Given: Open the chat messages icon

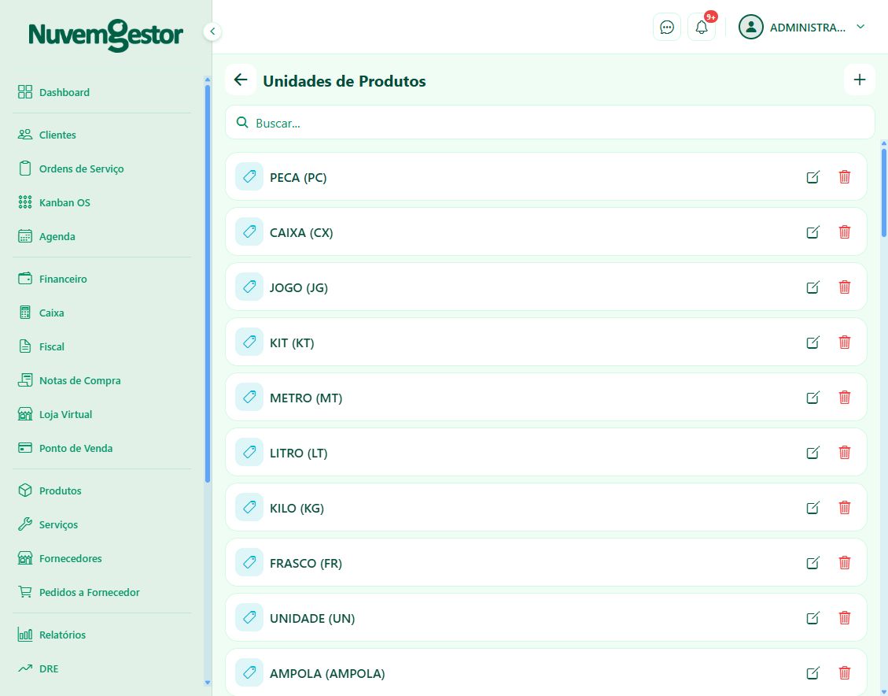Looking at the screenshot, I should pyautogui.click(x=666, y=28).
